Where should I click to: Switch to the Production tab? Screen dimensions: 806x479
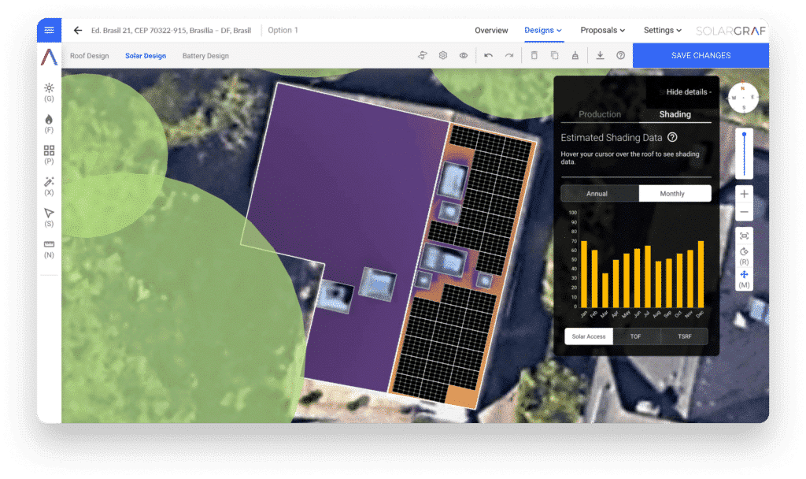[x=600, y=114]
